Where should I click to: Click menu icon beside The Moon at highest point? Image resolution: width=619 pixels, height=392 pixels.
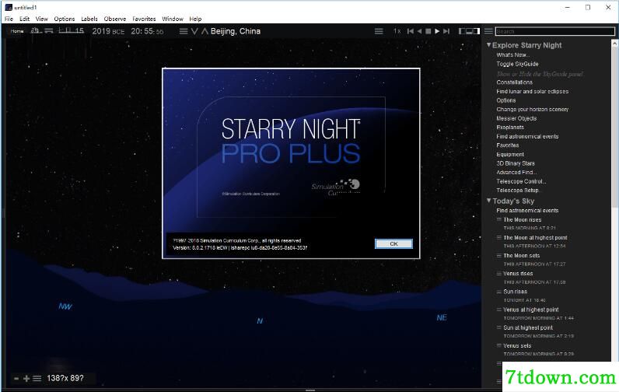point(499,237)
